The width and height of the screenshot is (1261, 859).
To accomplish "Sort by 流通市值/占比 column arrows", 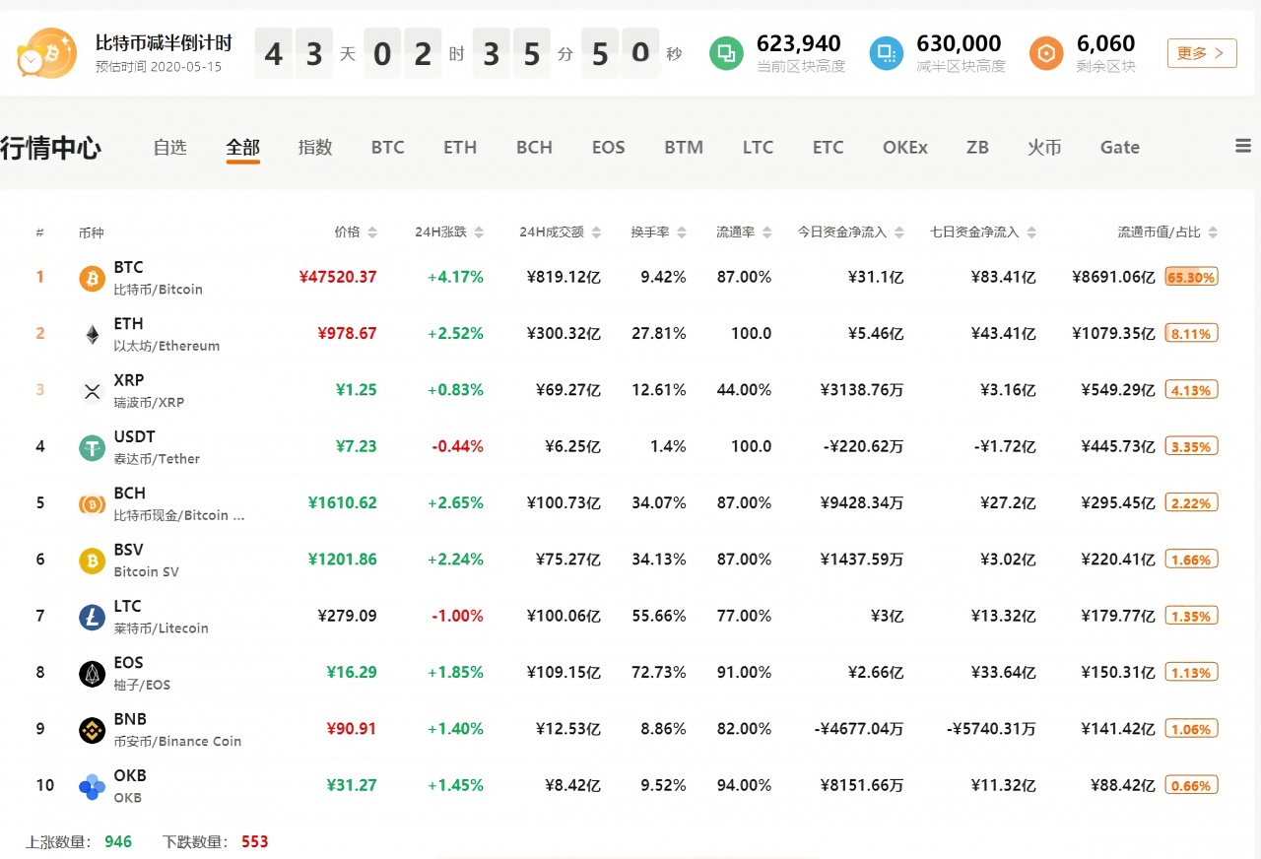I will click(1213, 232).
